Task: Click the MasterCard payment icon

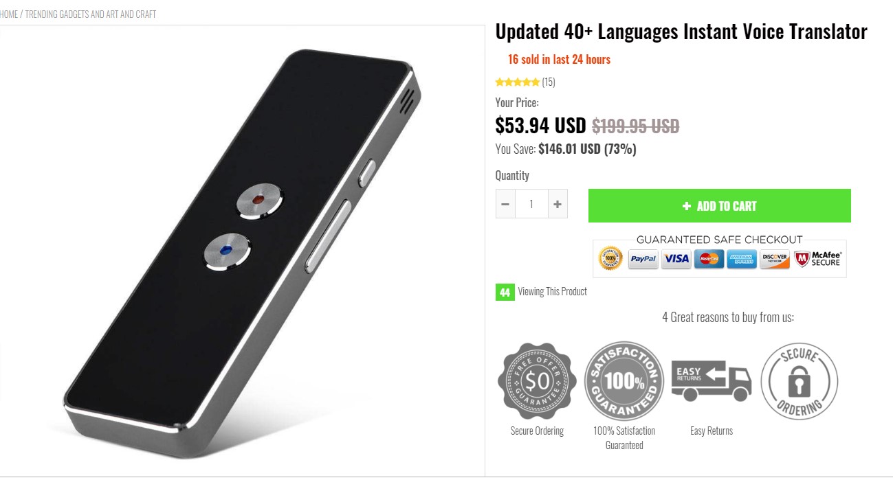Action: 709,259
